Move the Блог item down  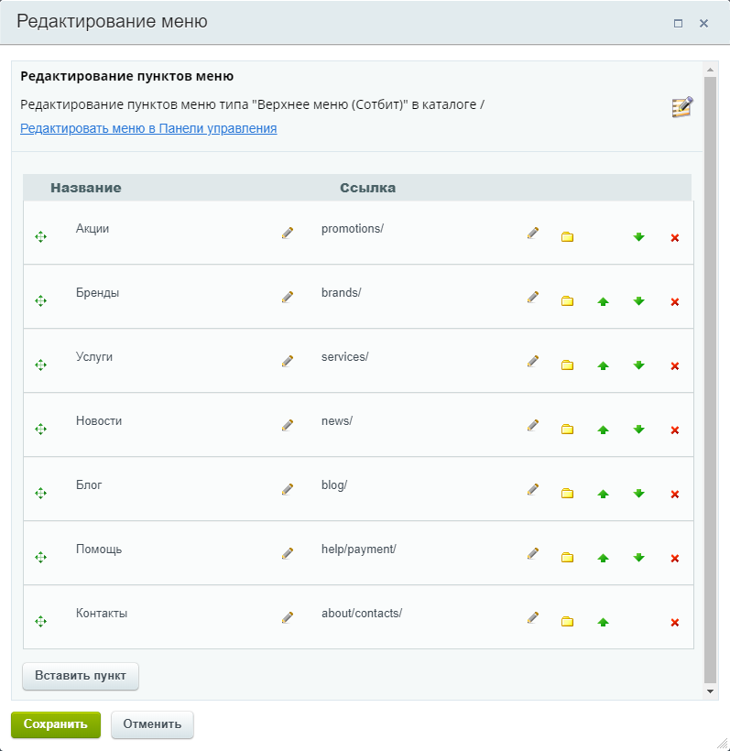(x=639, y=494)
